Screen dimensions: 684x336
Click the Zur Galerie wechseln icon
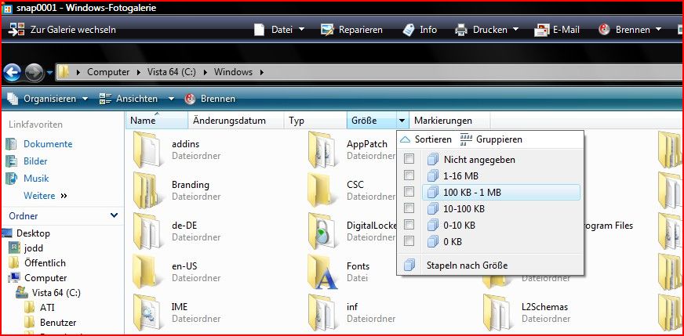(16, 29)
